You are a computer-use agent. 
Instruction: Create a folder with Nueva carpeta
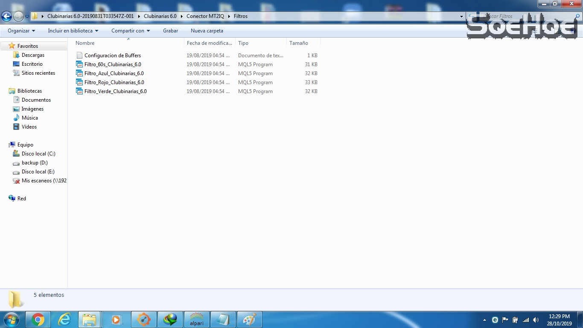[207, 31]
